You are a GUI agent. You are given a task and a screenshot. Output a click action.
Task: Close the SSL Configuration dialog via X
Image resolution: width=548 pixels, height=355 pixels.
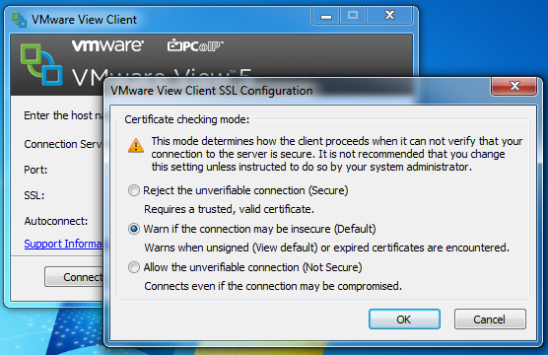[x=514, y=86]
